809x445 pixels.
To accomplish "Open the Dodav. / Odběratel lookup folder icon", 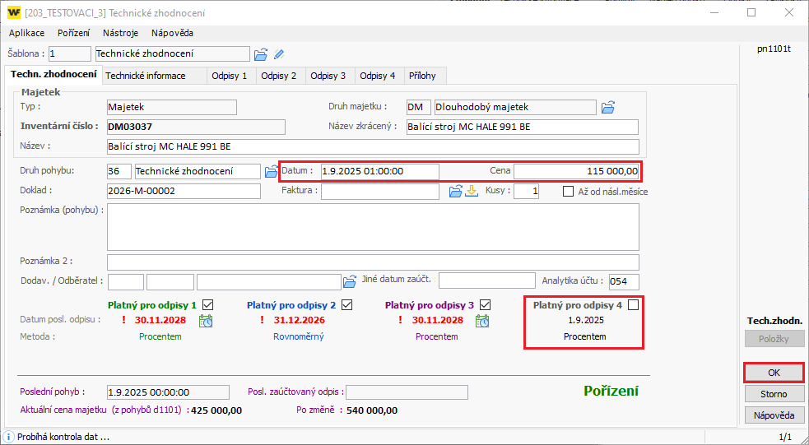I will tap(350, 280).
